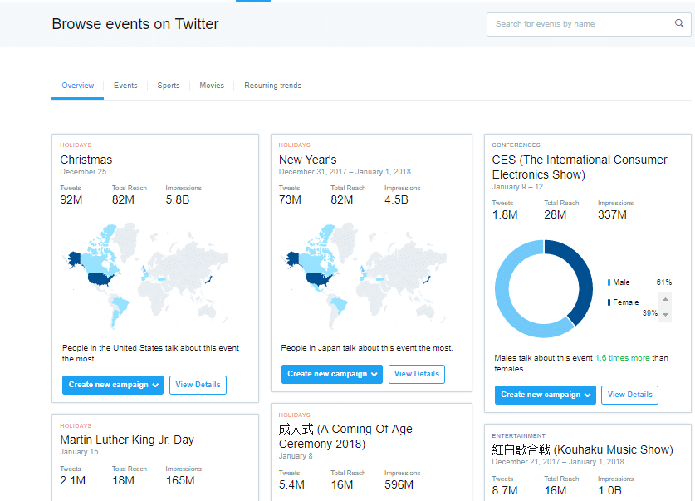Screen dimensions: 695x501
Task: Open the Martin Luther King Jr. Day title
Action: pyautogui.click(x=126, y=440)
